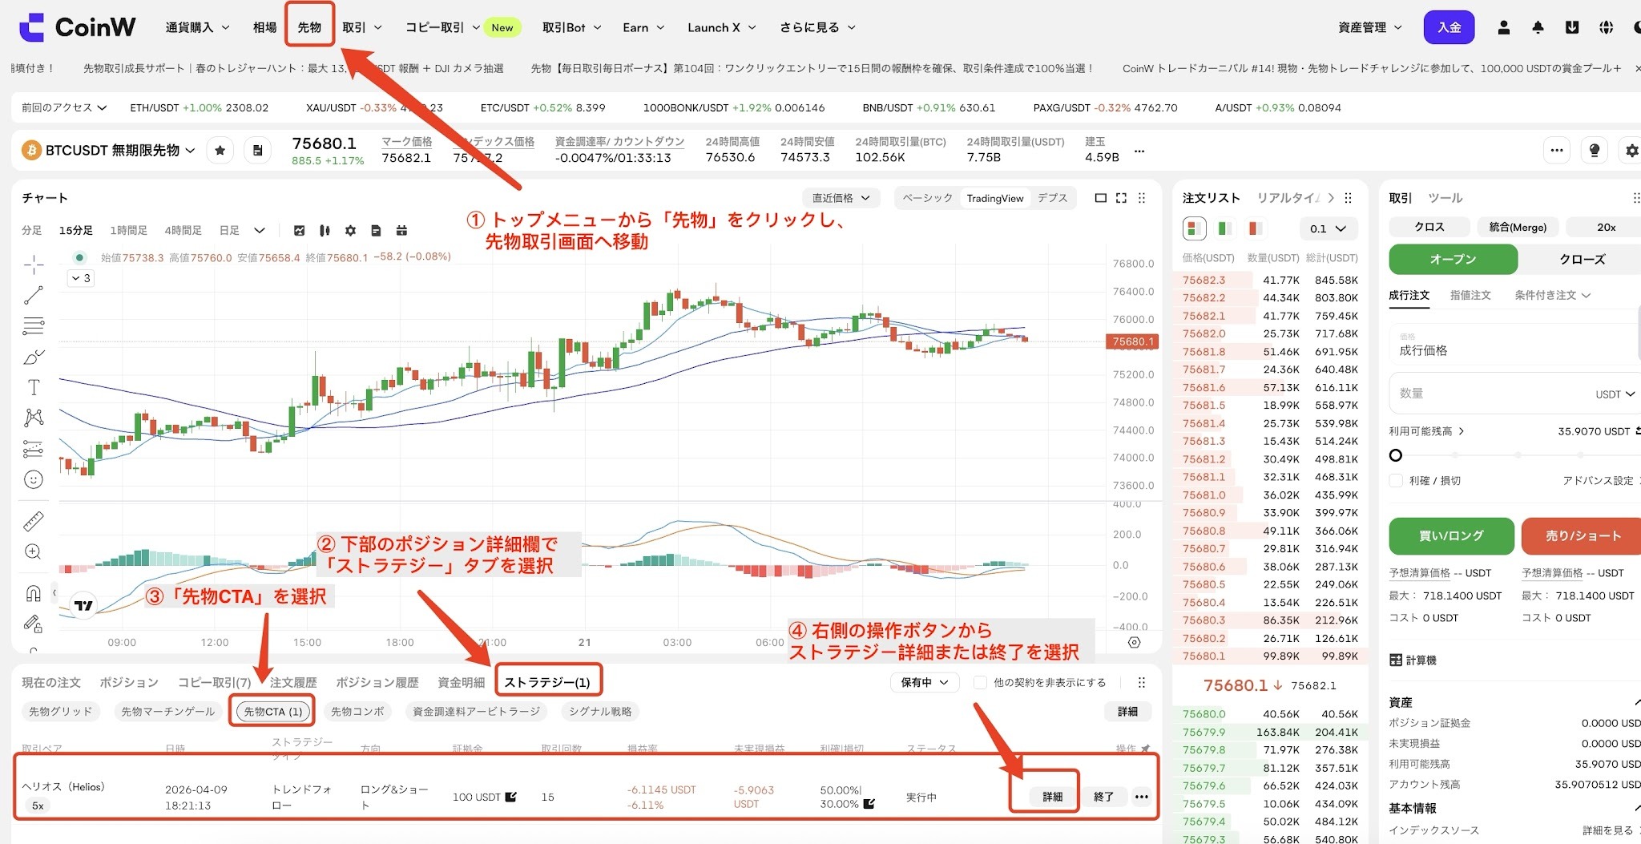The height and width of the screenshot is (844, 1641).
Task: Open the emoji sticker tool
Action: point(34,479)
